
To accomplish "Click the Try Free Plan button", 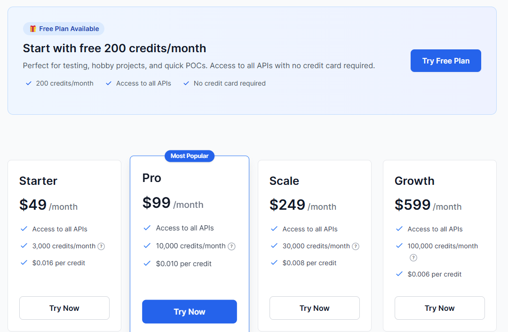I will point(445,61).
